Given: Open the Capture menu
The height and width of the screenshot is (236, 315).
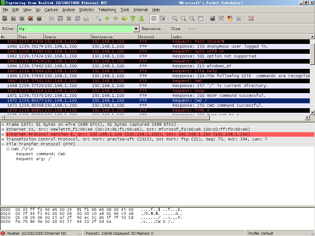Looking at the screenshot, I should [x=51, y=10].
